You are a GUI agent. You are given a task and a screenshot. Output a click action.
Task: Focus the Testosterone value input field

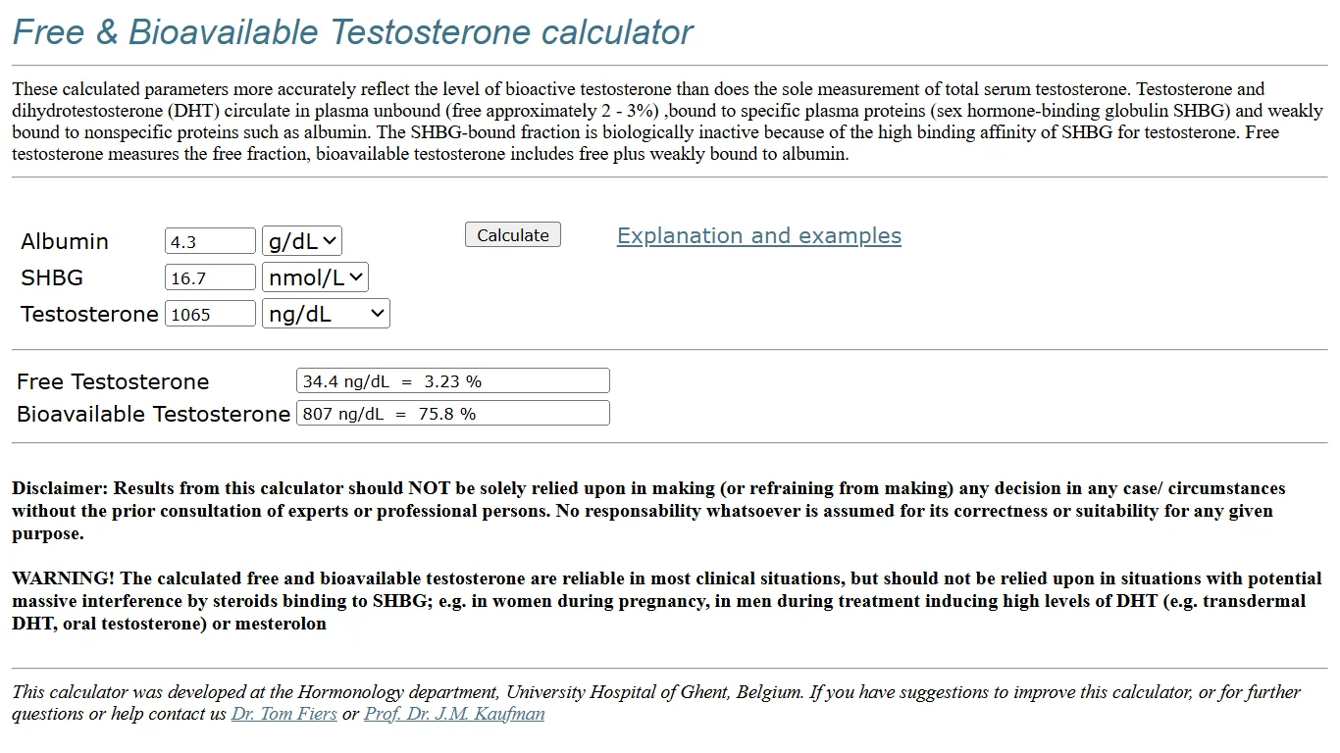point(210,315)
